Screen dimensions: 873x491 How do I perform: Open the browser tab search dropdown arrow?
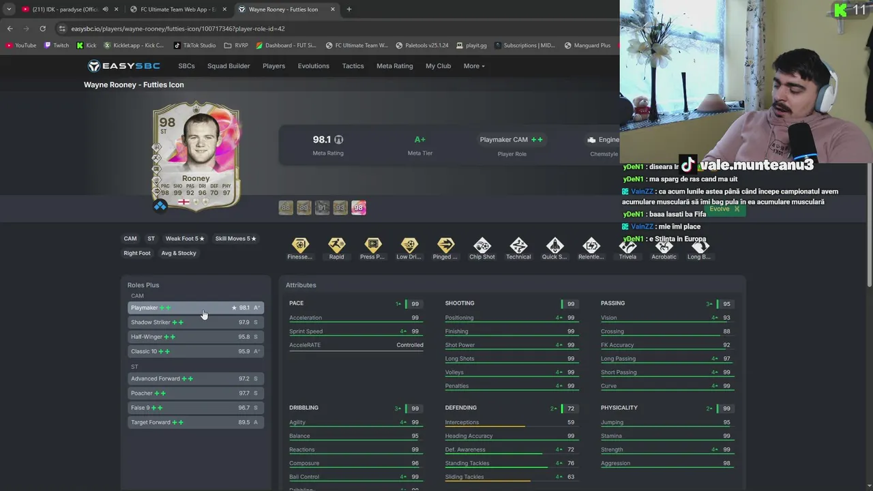pyautogui.click(x=8, y=10)
